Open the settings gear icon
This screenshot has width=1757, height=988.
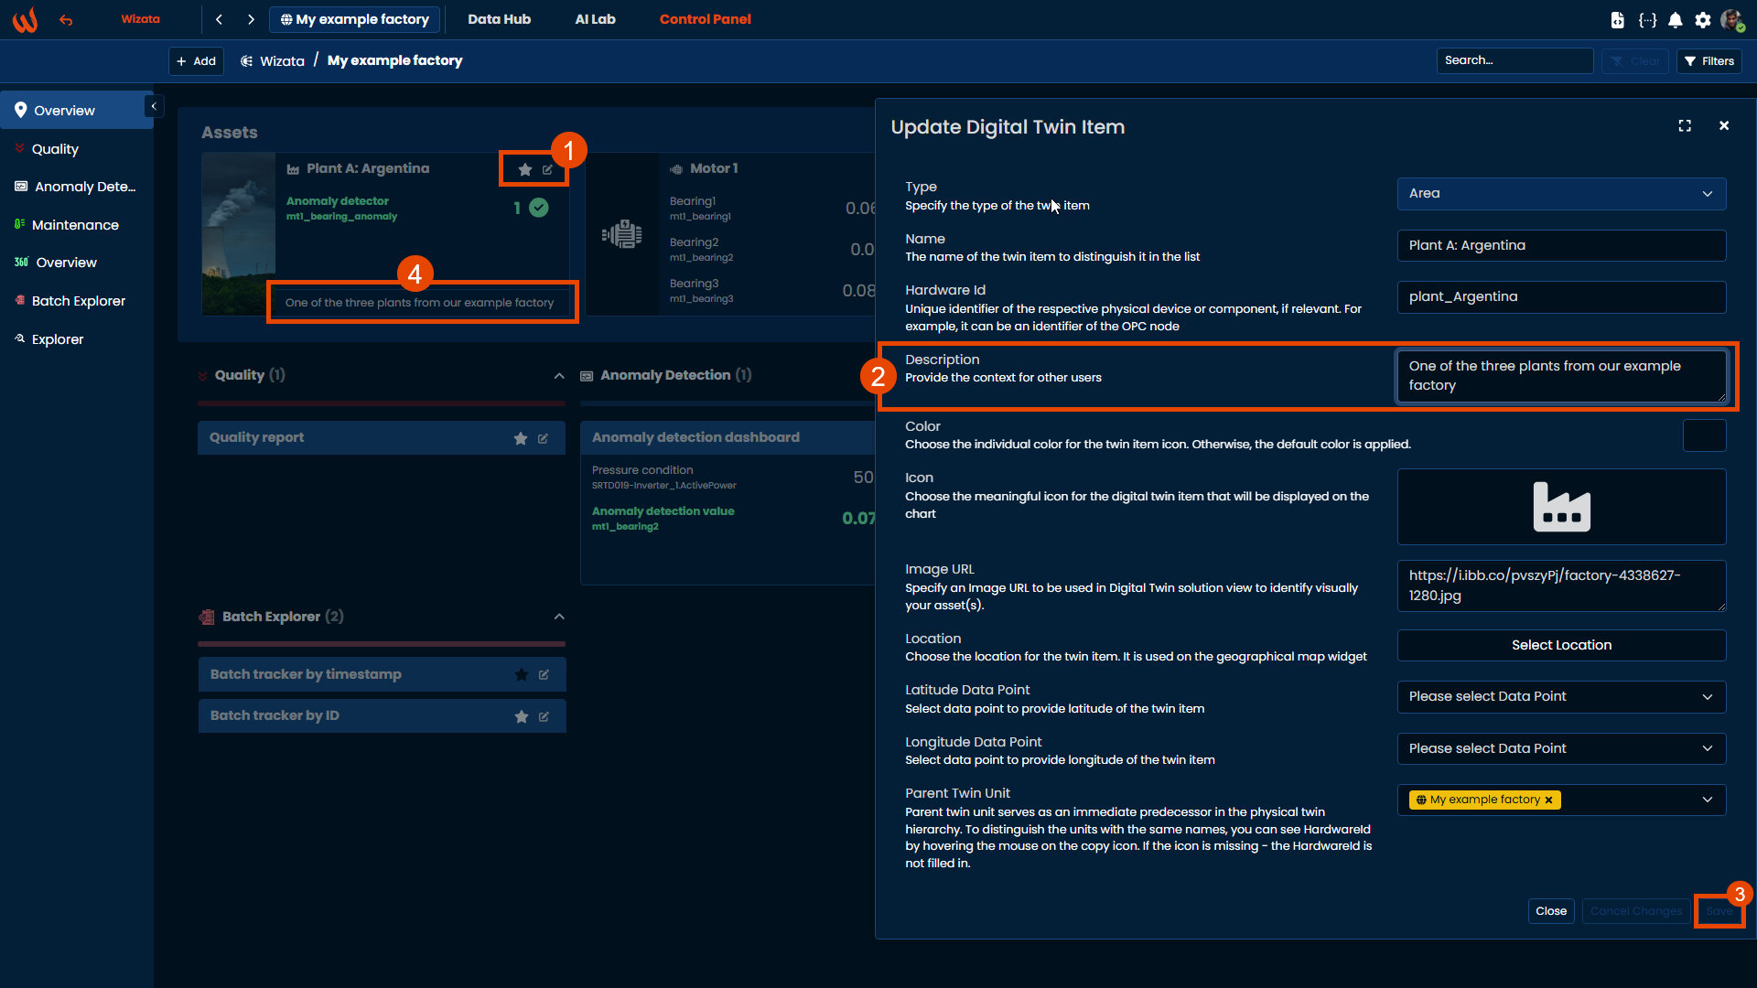pos(1702,20)
